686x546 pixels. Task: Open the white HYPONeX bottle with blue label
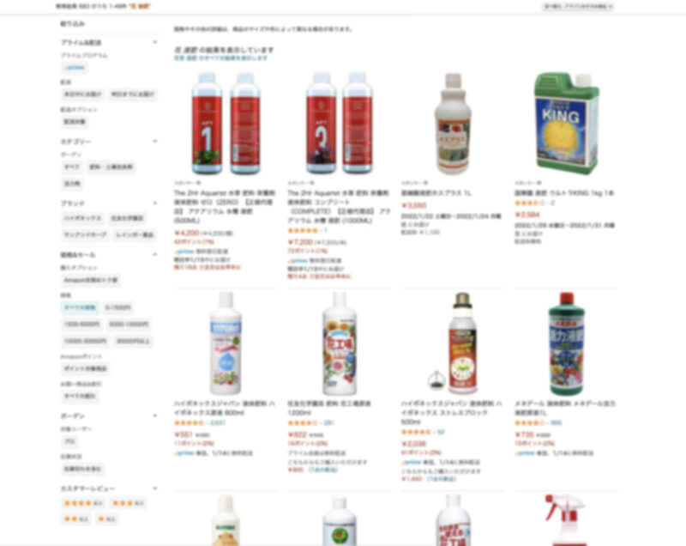click(x=226, y=343)
